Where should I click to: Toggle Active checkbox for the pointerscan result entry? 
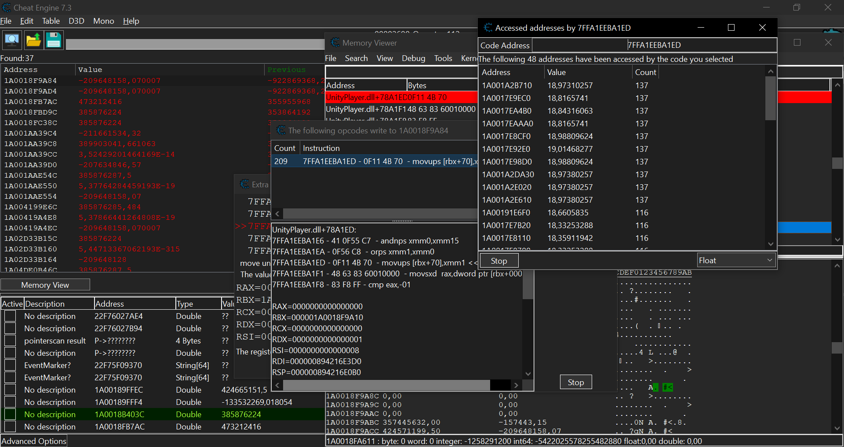(10, 341)
